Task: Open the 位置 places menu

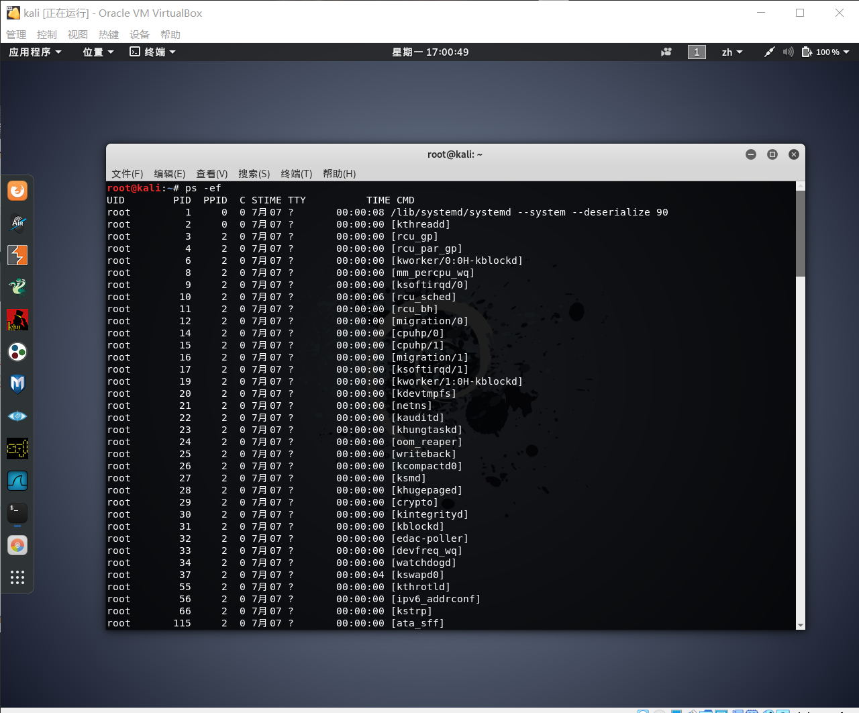Action: pos(98,52)
